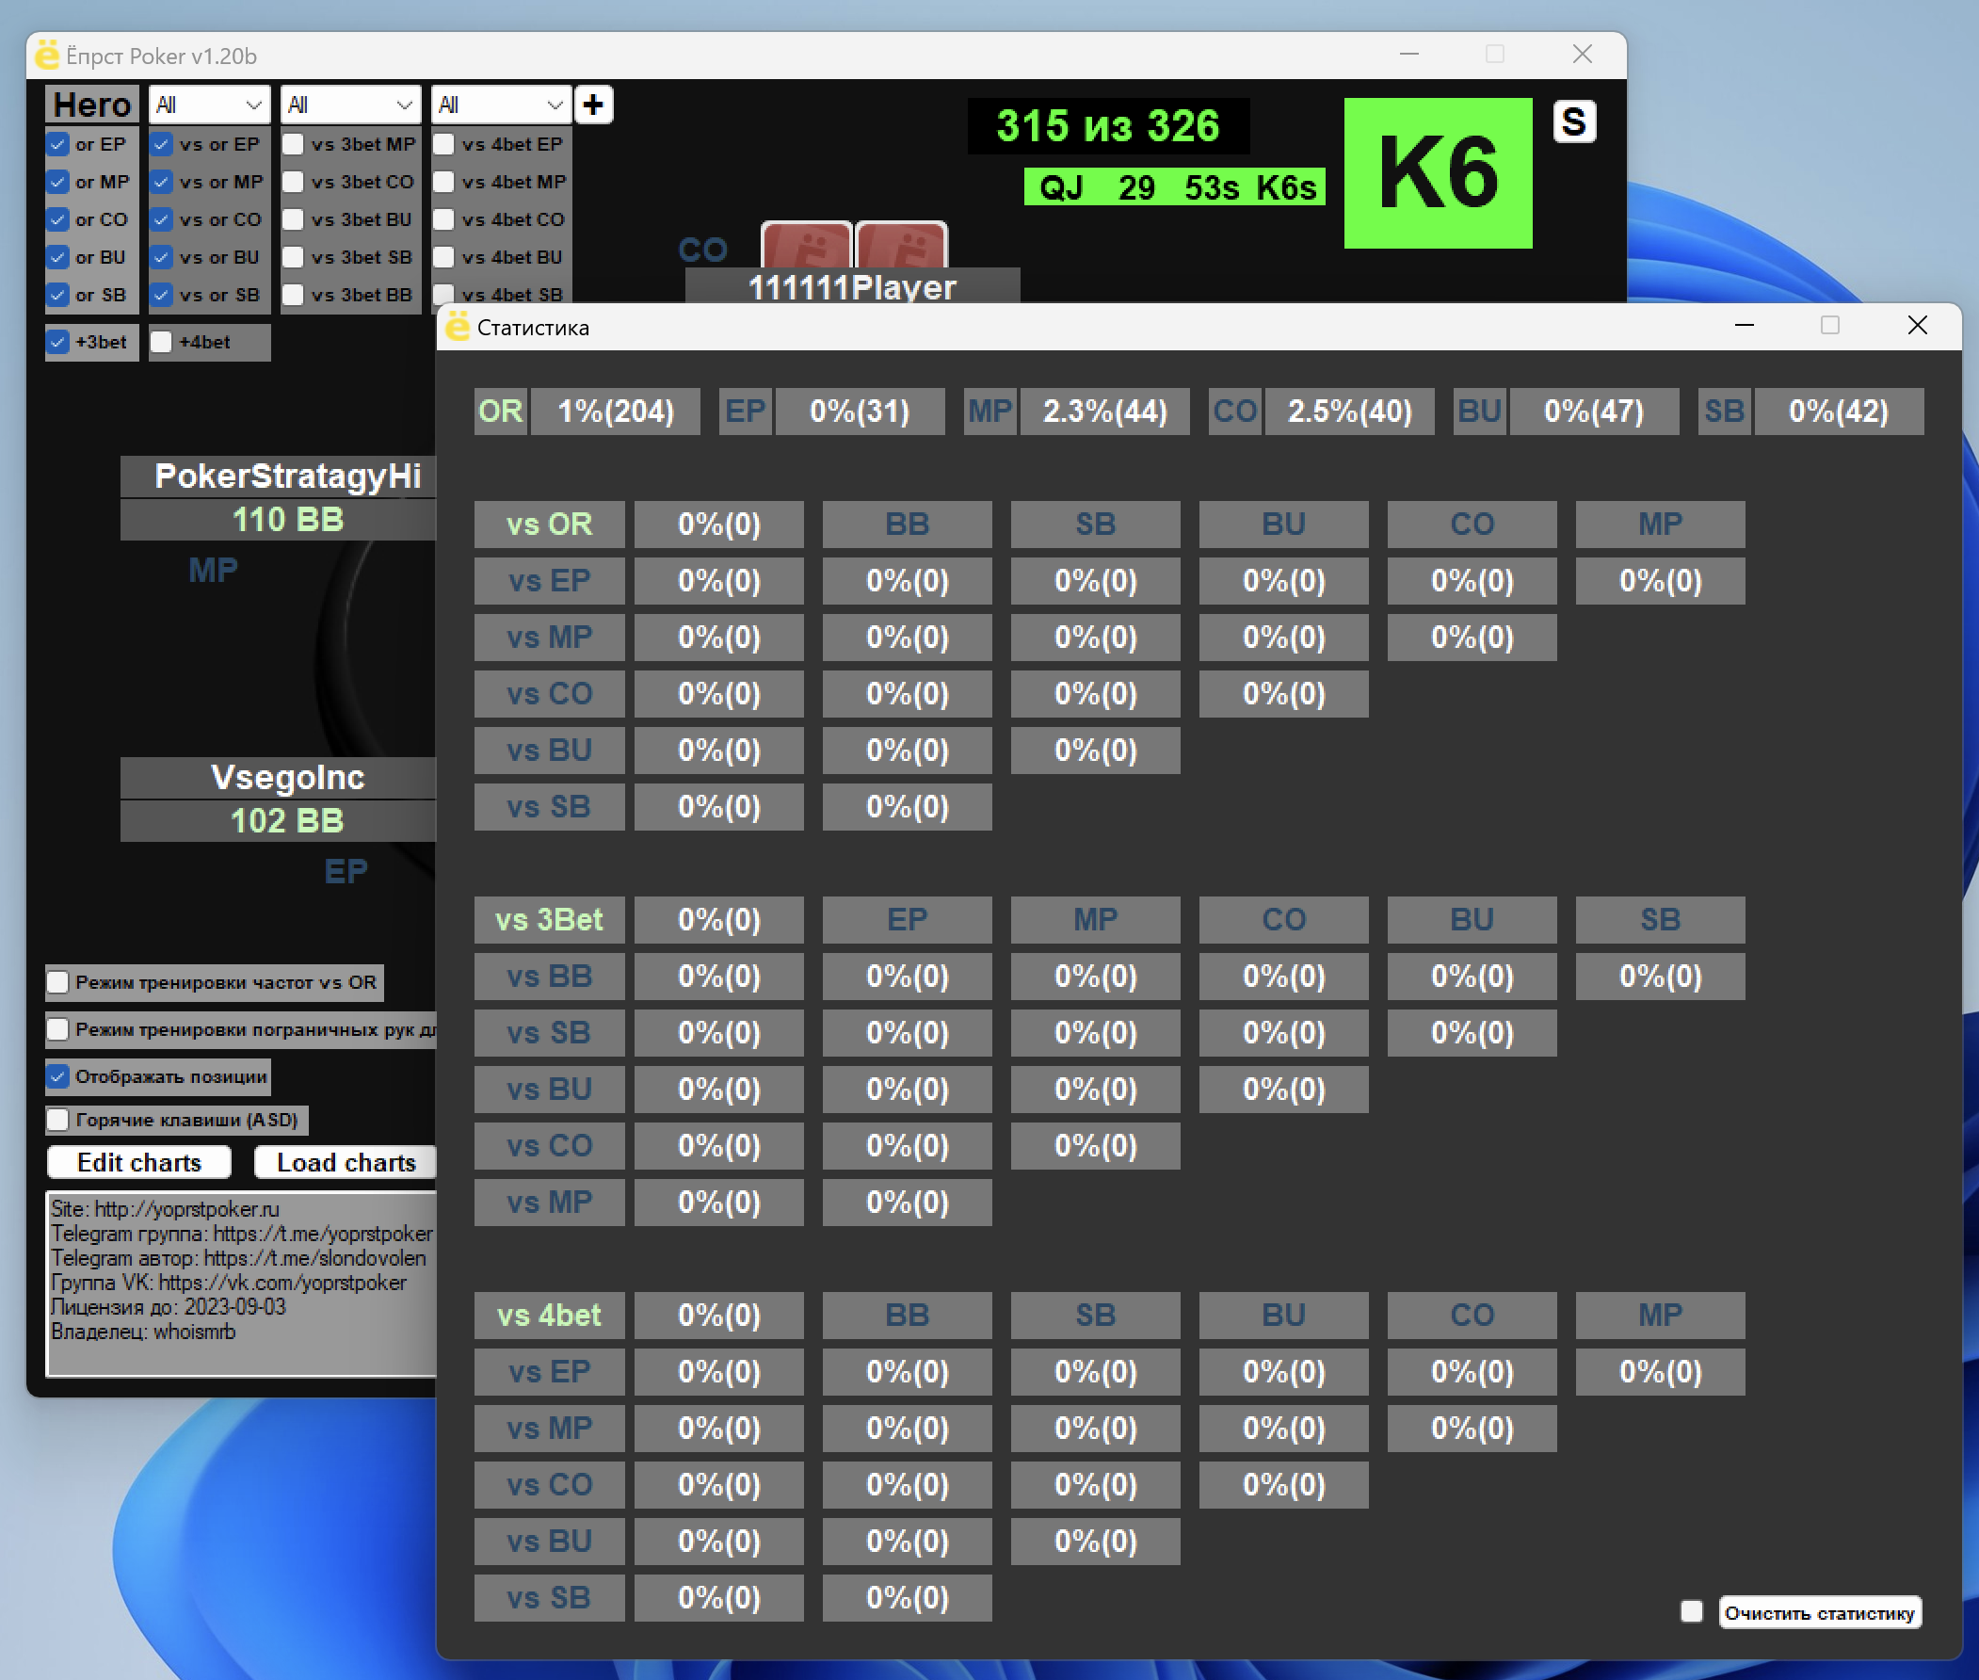Click 'vs MP' row label under vs 3Bet
Image resolution: width=1979 pixels, height=1680 pixels.
click(549, 1202)
